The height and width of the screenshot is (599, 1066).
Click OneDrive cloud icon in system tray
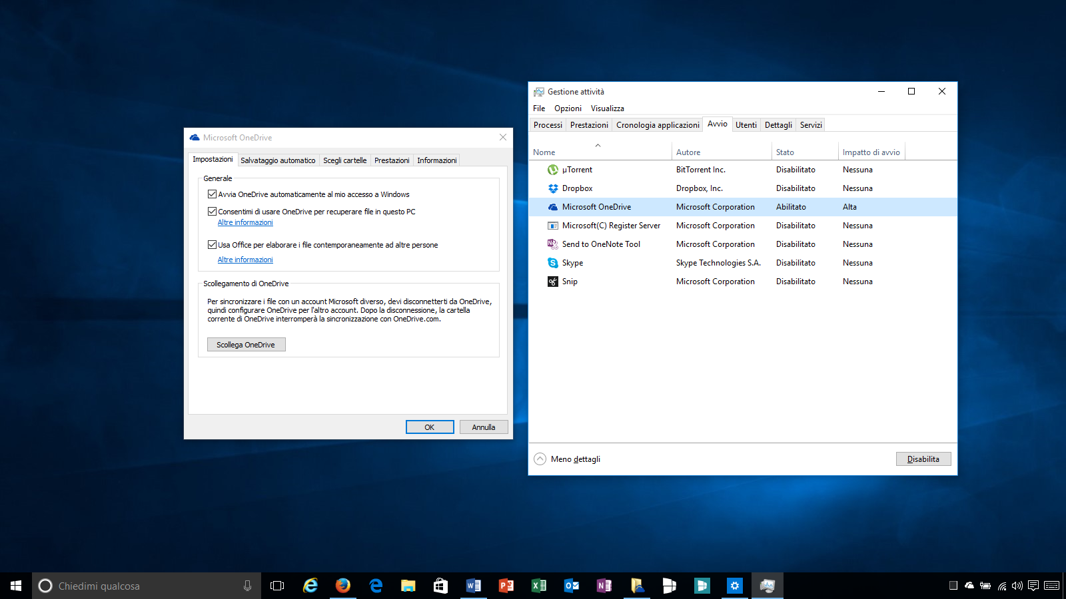[969, 586]
